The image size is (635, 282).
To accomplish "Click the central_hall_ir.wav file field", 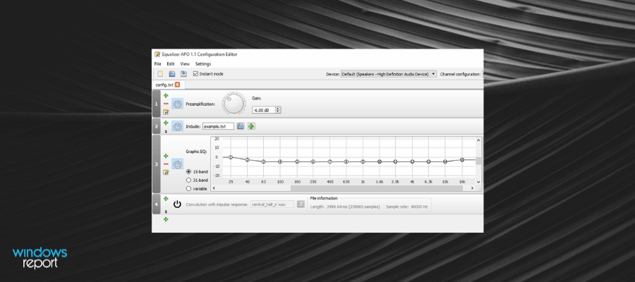I will point(272,204).
